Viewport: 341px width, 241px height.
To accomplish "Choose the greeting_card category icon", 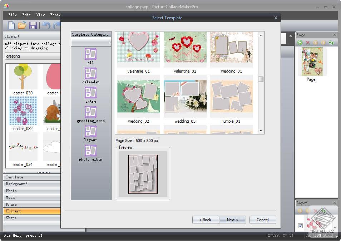I will coord(91,112).
